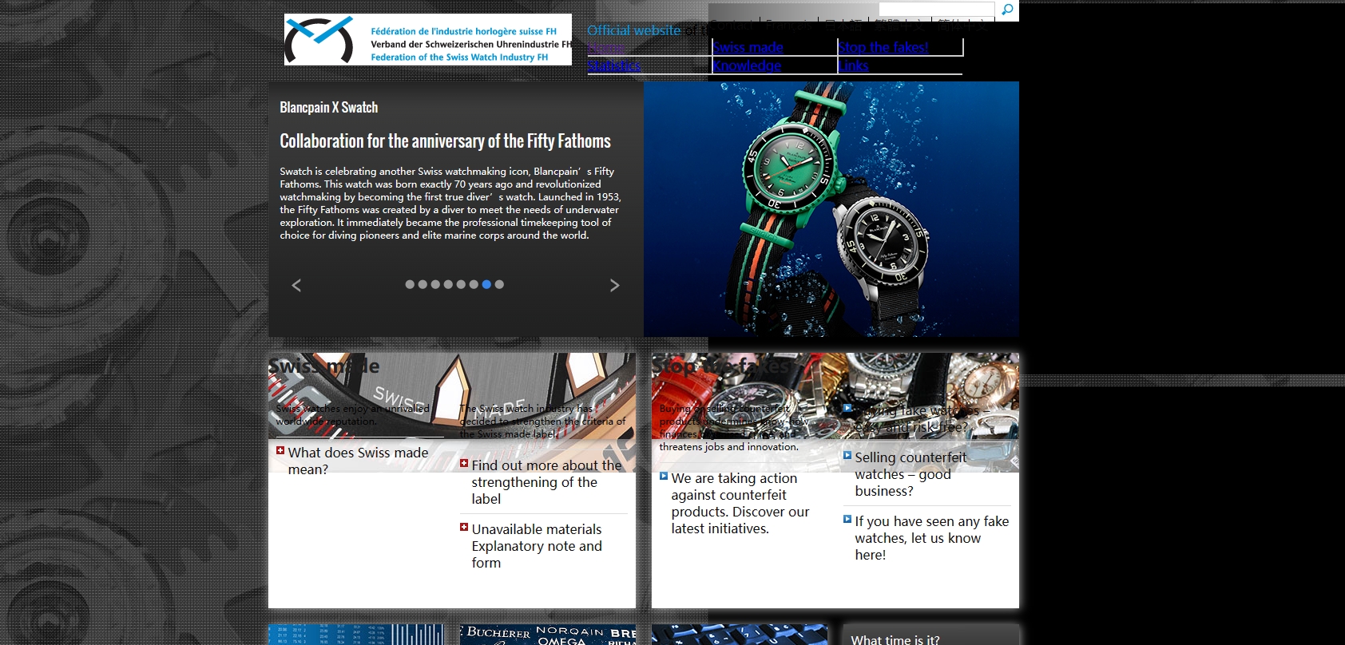Switch language to 日本語
Screen dimensions: 1345x645
point(844,25)
